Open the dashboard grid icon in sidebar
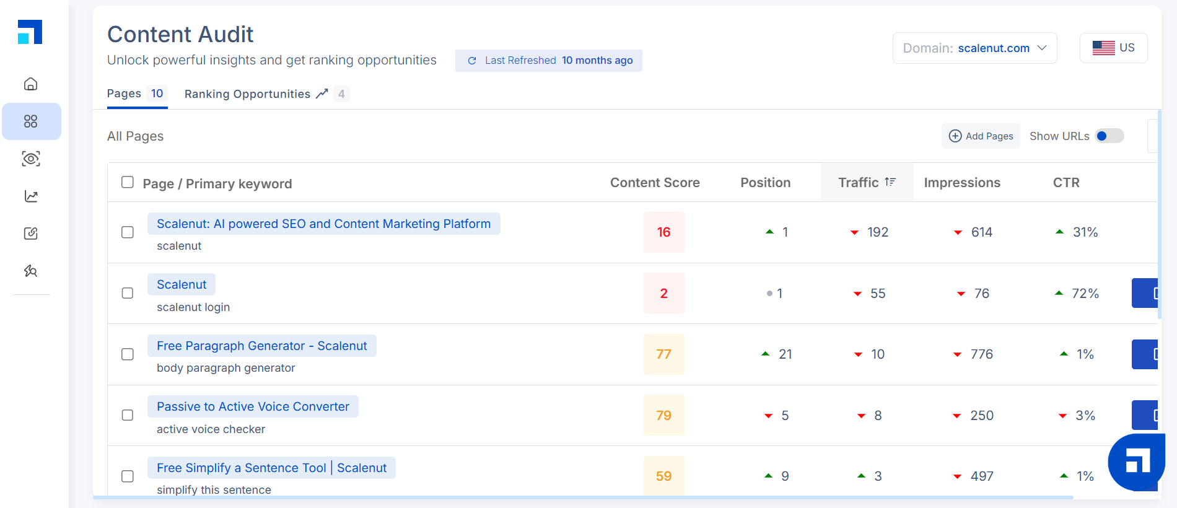 pyautogui.click(x=31, y=121)
